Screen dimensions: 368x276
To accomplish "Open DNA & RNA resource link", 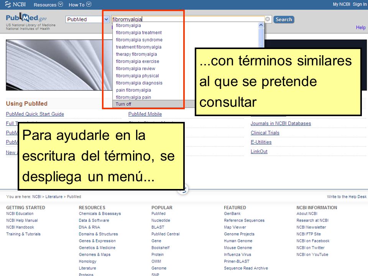I will click(x=89, y=227).
